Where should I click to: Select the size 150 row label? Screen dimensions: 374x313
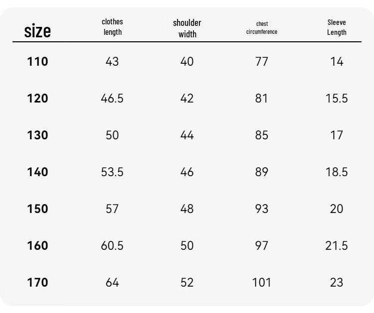pyautogui.click(x=37, y=209)
